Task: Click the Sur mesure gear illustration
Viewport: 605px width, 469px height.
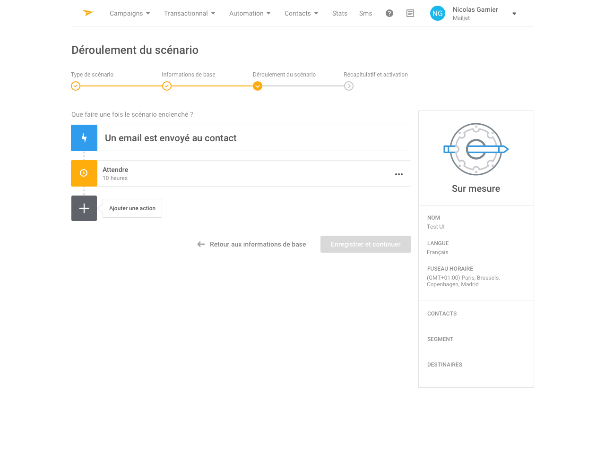Action: (x=476, y=149)
